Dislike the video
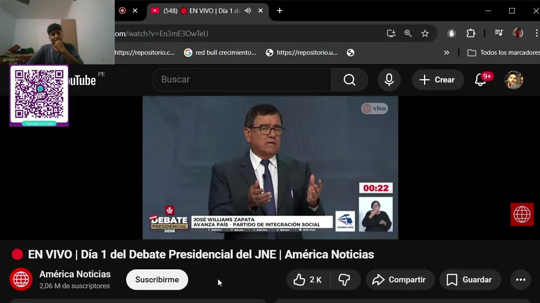 pos(345,280)
